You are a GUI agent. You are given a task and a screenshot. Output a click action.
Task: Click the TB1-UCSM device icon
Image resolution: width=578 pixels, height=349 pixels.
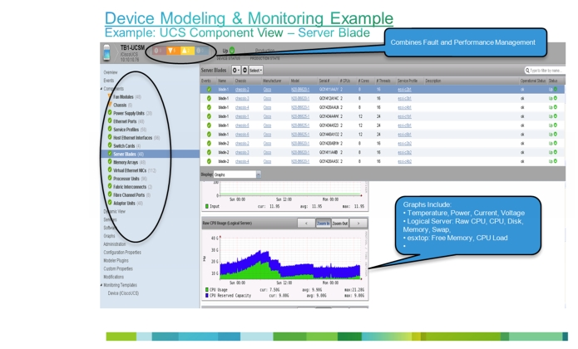(x=107, y=52)
